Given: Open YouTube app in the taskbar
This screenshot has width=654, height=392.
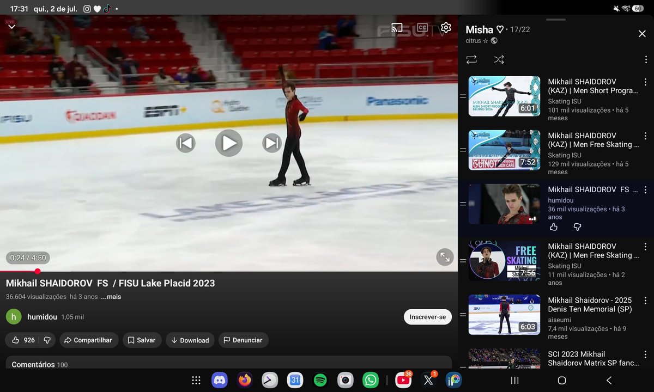Looking at the screenshot, I should (403, 380).
